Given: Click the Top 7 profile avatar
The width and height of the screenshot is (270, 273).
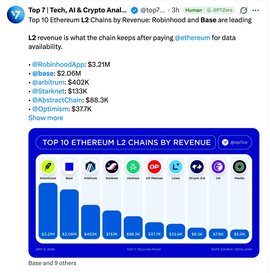Looking at the screenshot, I should pyautogui.click(x=16, y=15).
